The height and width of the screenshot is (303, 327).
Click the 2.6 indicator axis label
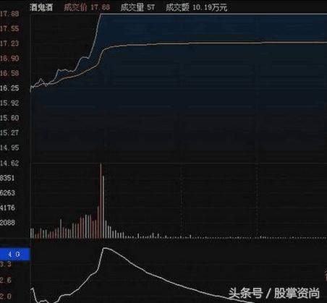(6, 280)
